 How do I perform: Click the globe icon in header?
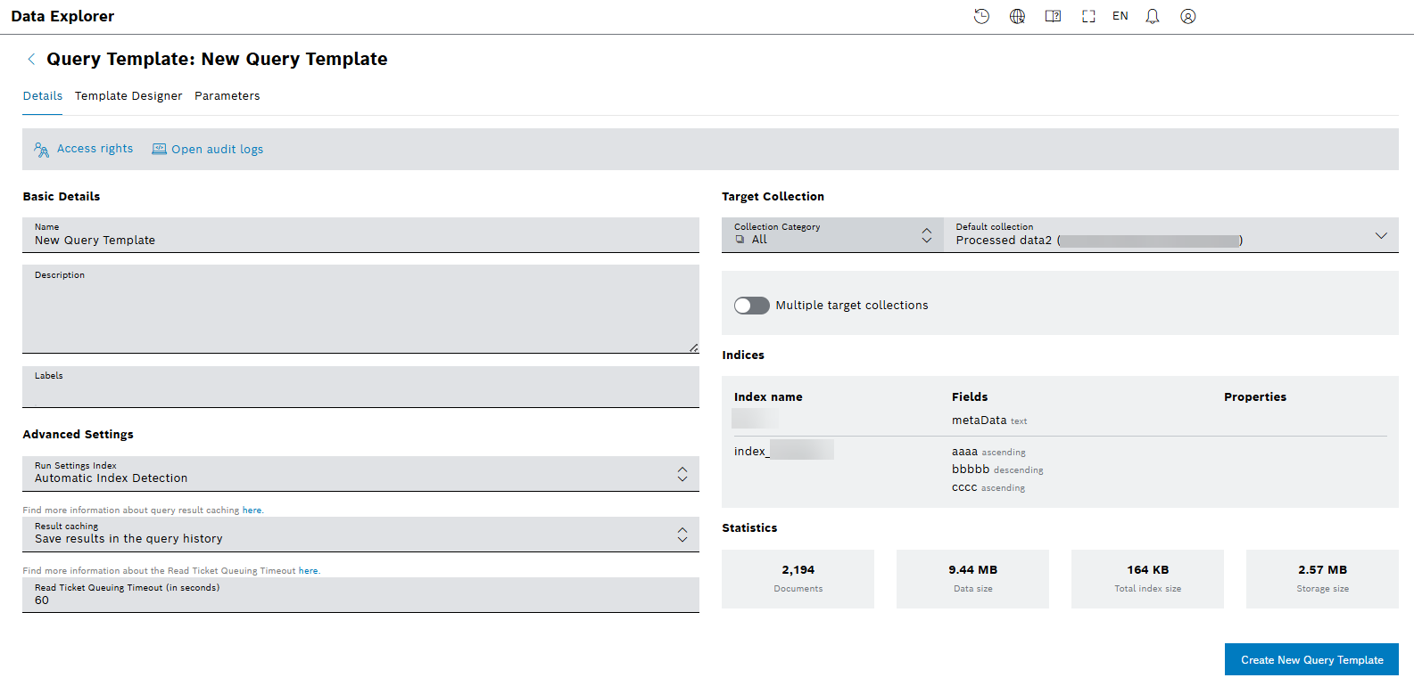click(x=1017, y=16)
